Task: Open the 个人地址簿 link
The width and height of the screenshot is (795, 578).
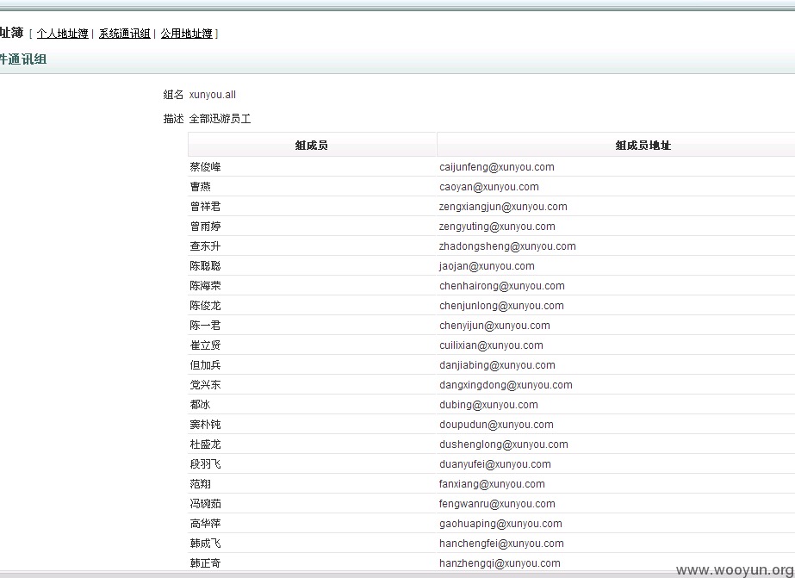Action: [62, 34]
